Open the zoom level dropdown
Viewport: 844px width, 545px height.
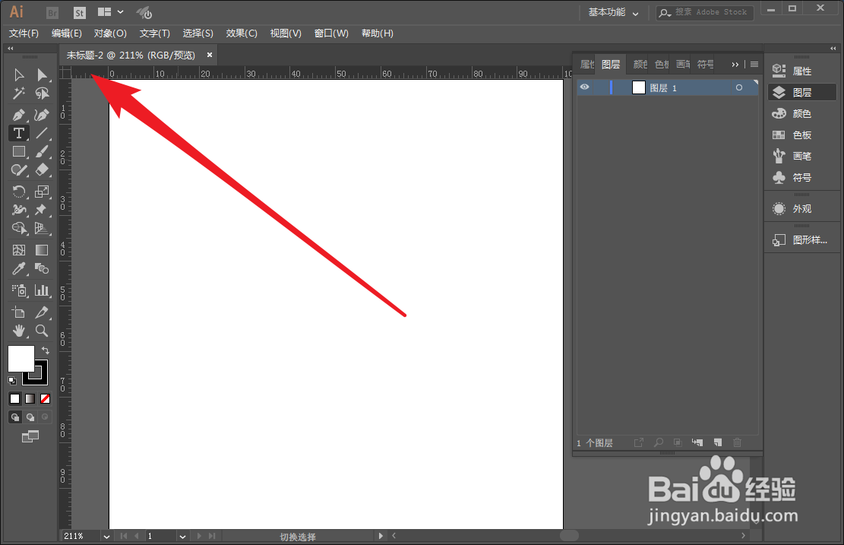point(106,537)
